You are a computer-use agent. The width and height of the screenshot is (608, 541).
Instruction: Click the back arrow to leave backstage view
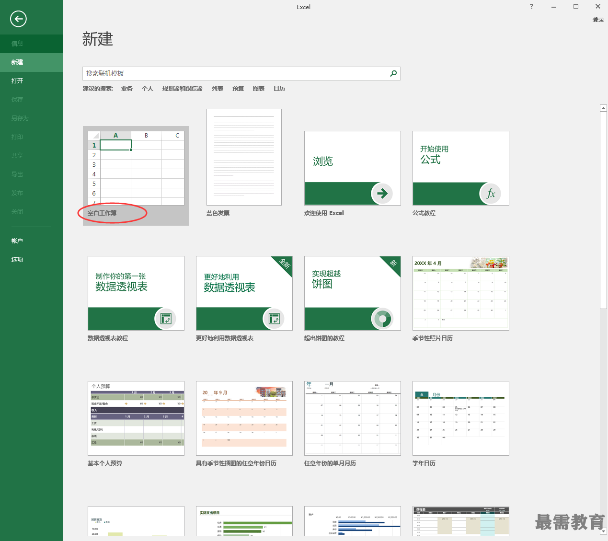[x=18, y=19]
